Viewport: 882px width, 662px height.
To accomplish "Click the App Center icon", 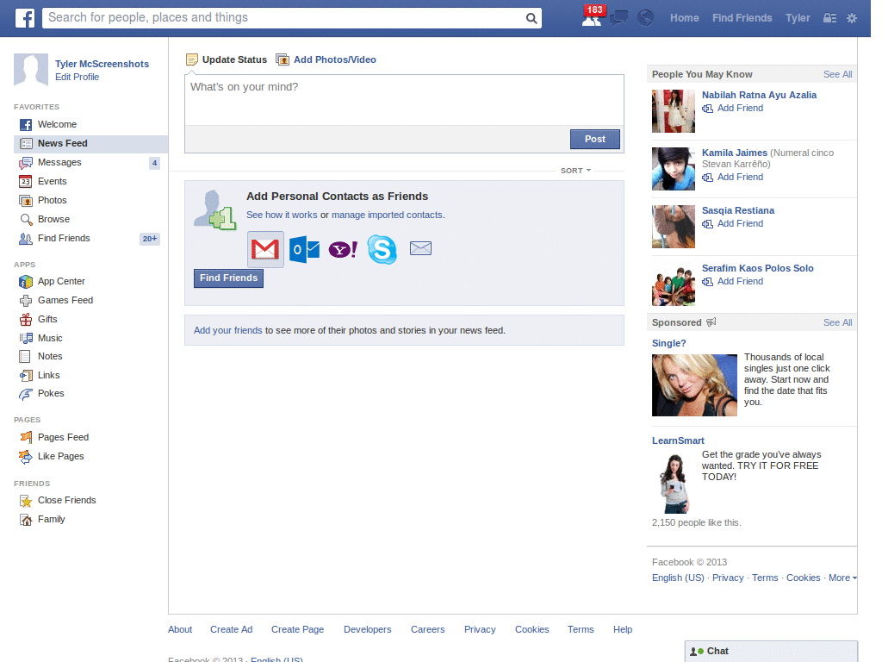I will pyautogui.click(x=25, y=282).
